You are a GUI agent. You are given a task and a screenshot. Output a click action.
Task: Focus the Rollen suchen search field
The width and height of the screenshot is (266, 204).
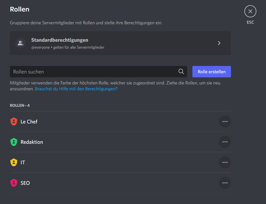coord(98,72)
